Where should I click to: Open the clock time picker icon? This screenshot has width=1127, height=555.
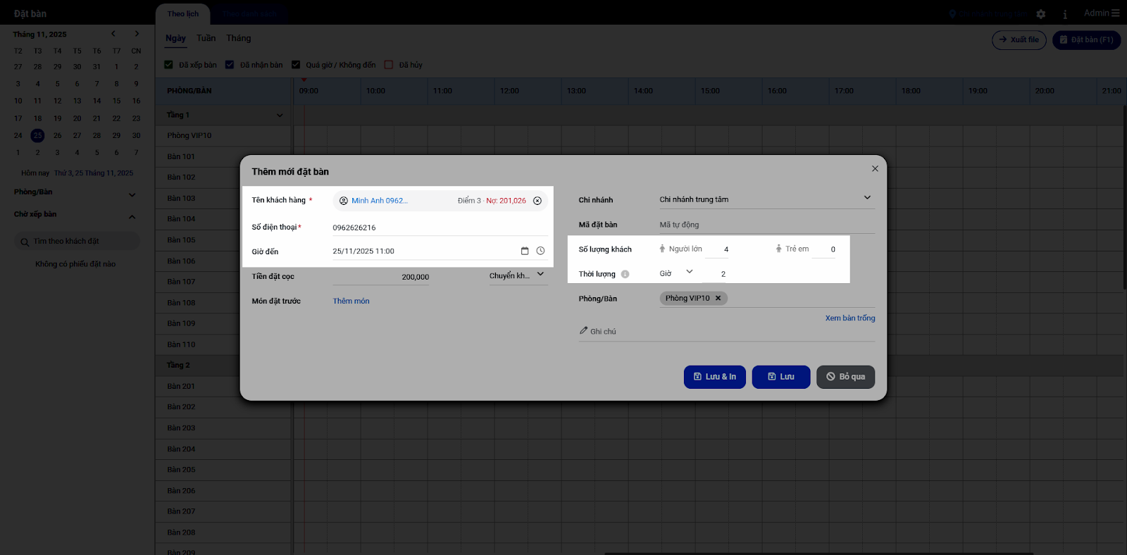click(x=540, y=251)
